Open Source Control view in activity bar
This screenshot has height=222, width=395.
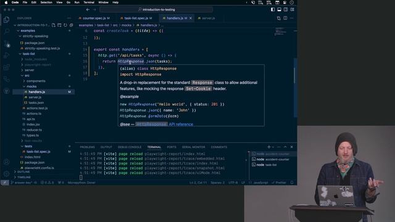7,44
